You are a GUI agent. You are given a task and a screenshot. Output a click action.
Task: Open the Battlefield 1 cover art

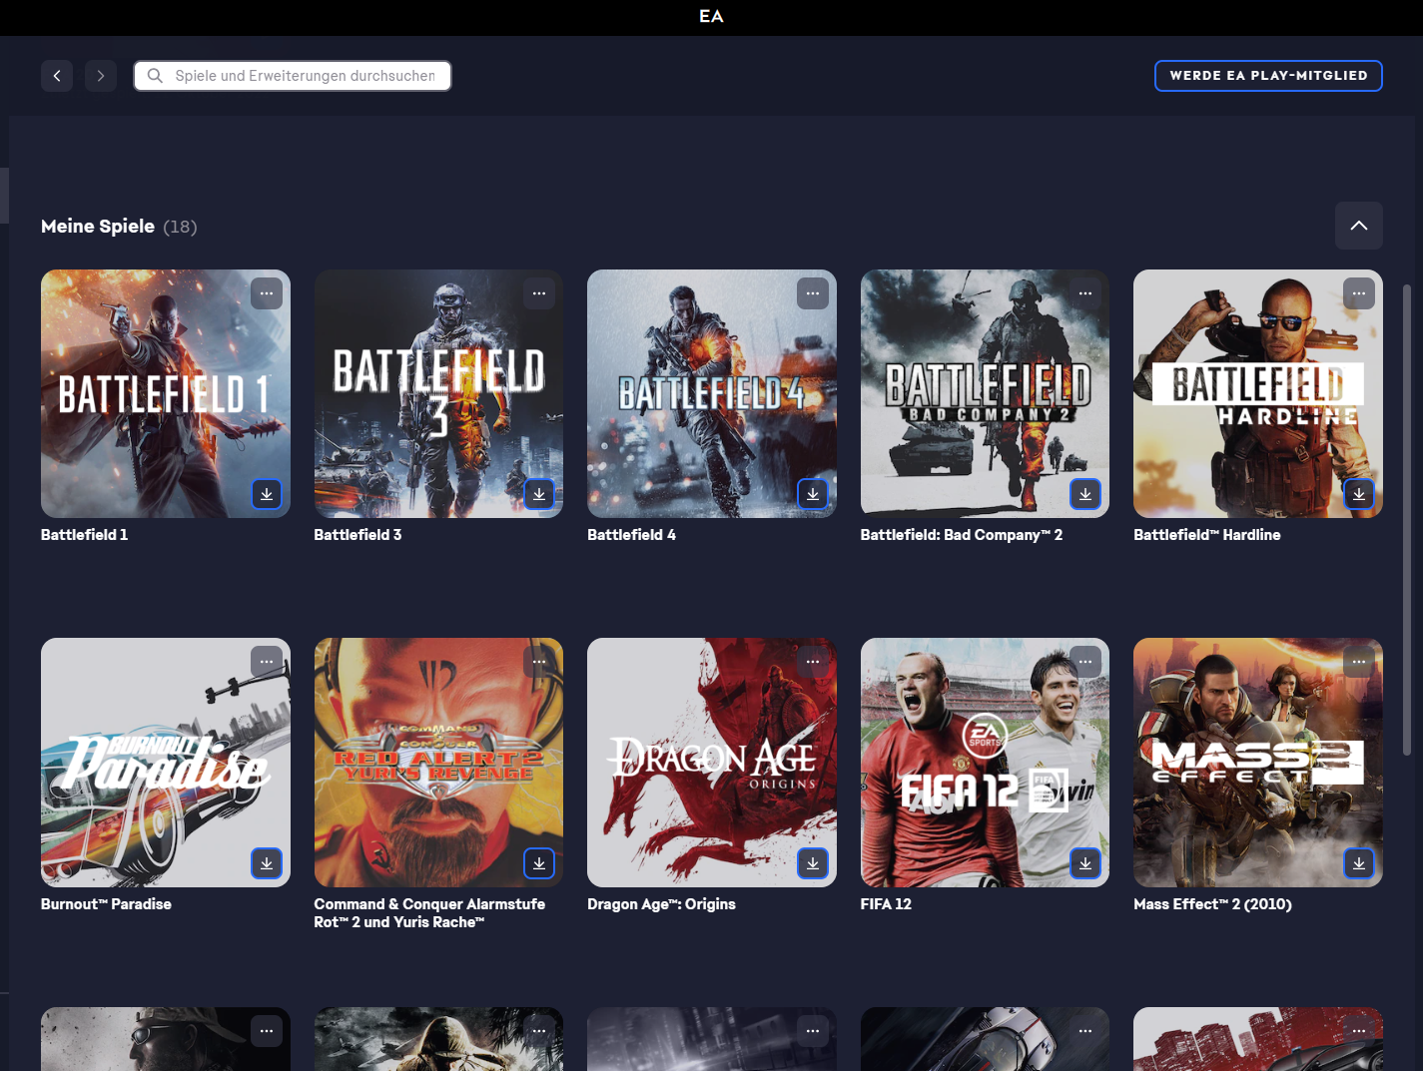pyautogui.click(x=166, y=393)
